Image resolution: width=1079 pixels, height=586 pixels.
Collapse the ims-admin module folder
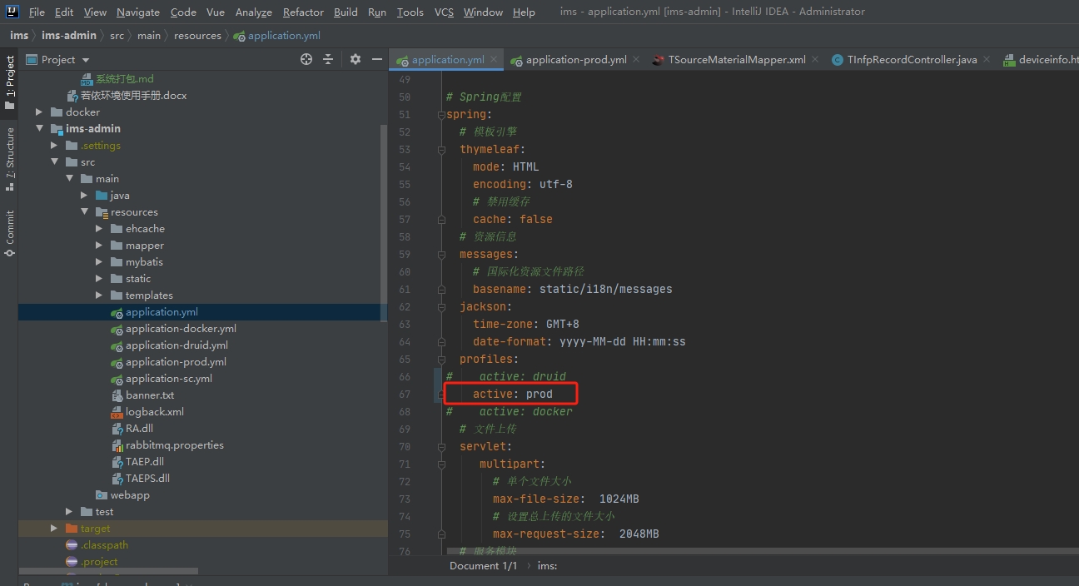[x=39, y=129]
